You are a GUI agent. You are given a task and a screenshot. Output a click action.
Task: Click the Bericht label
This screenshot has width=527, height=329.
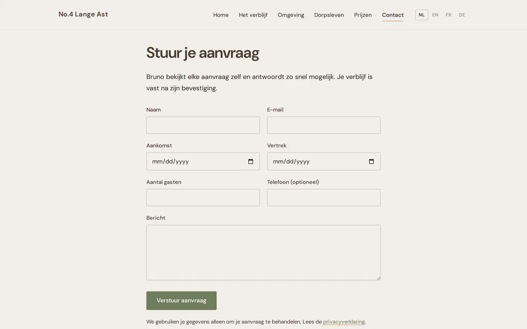point(156,218)
